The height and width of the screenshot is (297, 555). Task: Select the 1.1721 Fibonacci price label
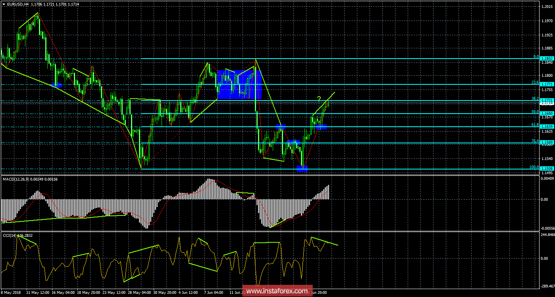click(x=547, y=101)
